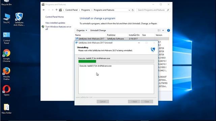Screen dimensions: 216x121
Task: Click Control Panel in the breadcrumb path
Action: coord(72,10)
